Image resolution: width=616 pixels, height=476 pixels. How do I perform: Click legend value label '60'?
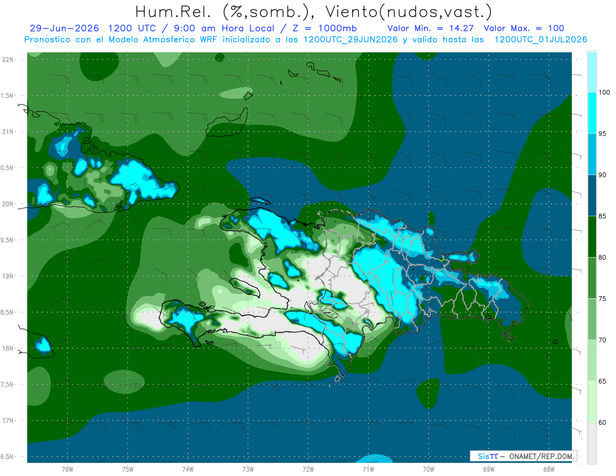tap(603, 423)
